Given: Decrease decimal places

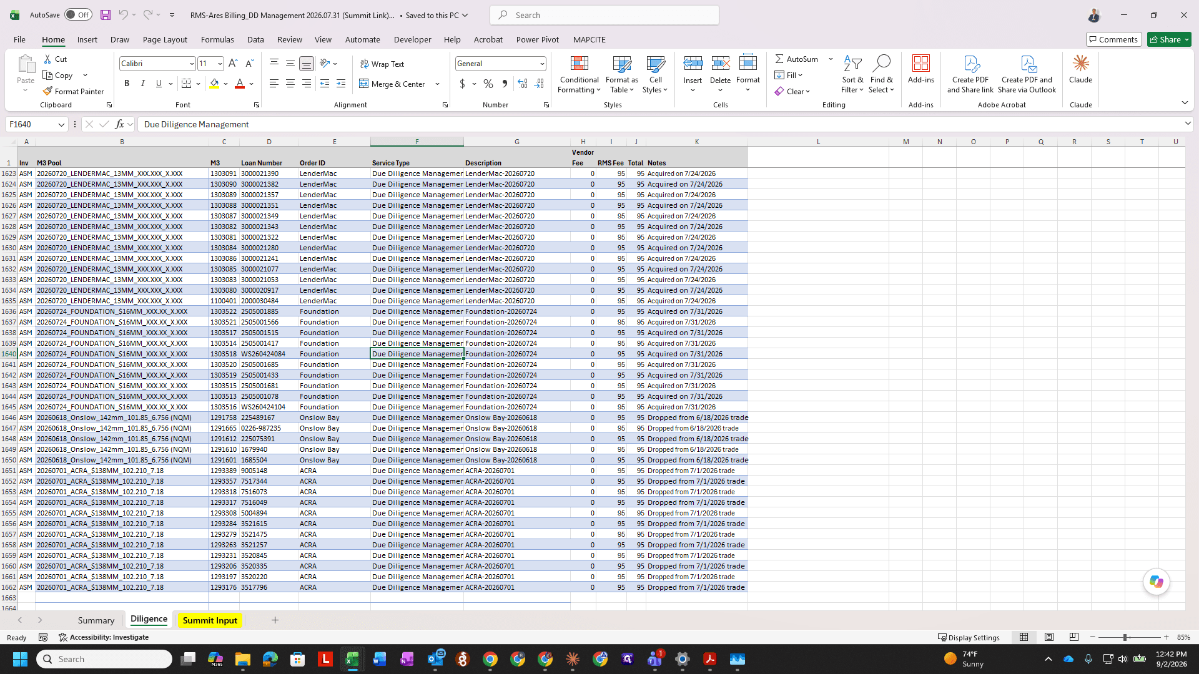Looking at the screenshot, I should pyautogui.click(x=539, y=84).
